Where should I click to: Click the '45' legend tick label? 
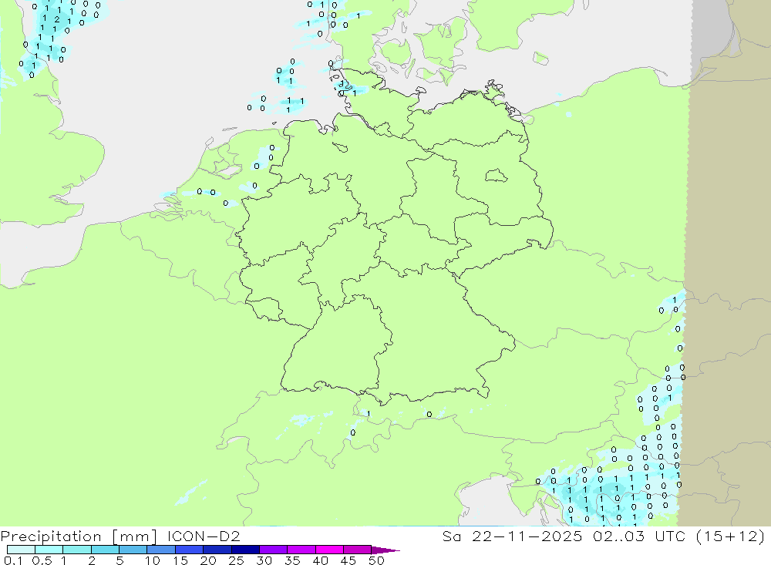[348, 560]
